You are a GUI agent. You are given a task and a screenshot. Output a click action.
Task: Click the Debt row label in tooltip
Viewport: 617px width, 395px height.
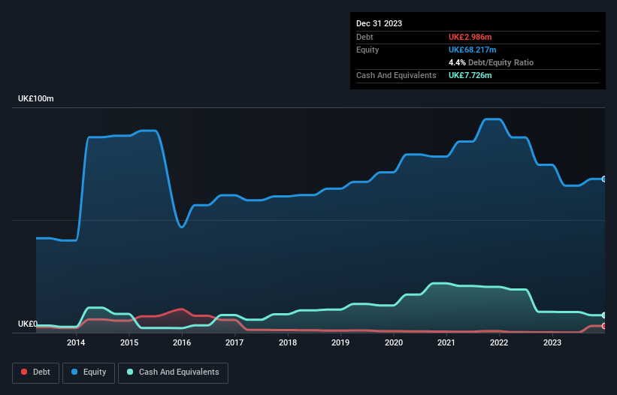(364, 37)
